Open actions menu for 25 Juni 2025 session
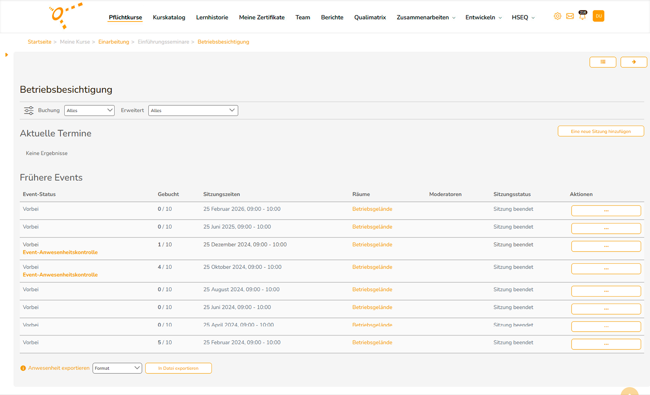 click(606, 228)
